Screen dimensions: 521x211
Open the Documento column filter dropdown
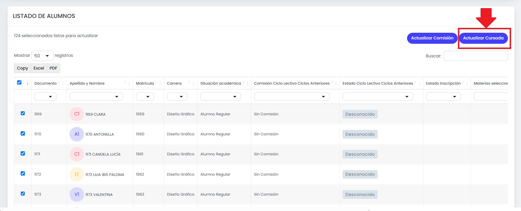(45, 97)
